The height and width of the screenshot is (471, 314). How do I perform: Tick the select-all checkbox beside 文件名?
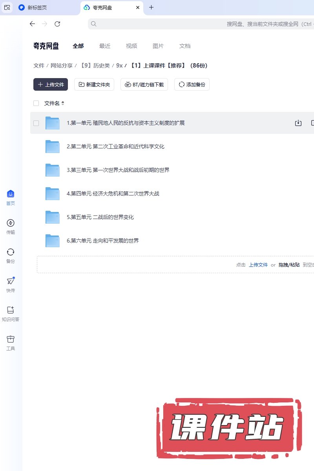[36, 103]
